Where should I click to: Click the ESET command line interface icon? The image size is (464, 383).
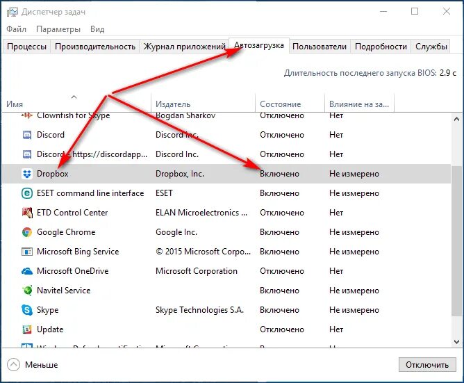(x=27, y=193)
